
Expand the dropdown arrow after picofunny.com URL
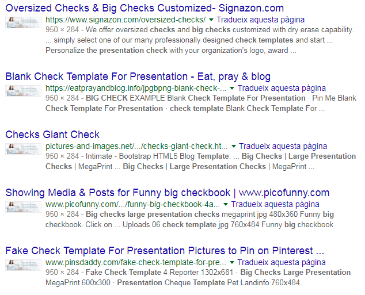click(226, 205)
